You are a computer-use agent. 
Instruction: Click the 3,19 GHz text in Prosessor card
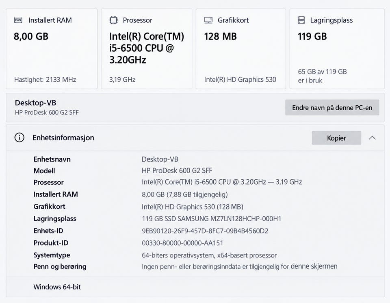click(x=122, y=80)
